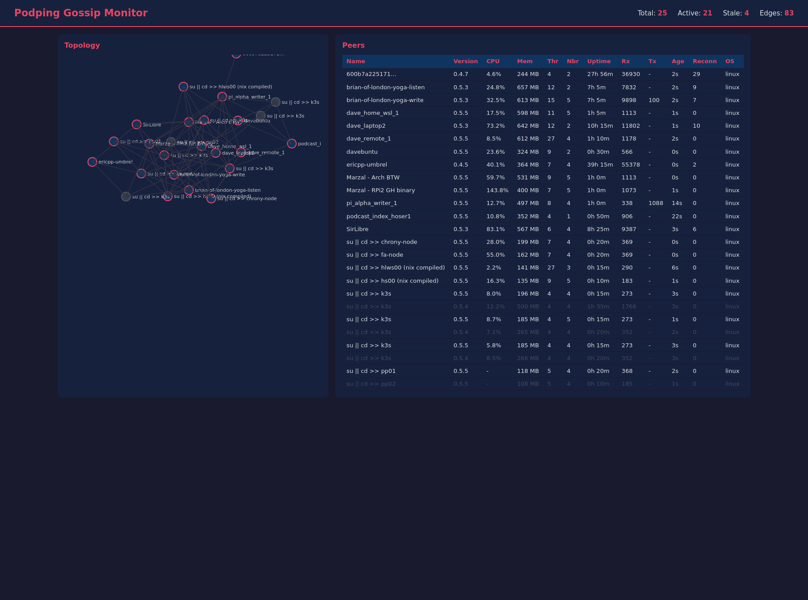Select the chrony-node circle in topology

211,199
